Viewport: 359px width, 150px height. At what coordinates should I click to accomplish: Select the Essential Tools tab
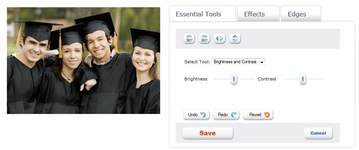(202, 14)
